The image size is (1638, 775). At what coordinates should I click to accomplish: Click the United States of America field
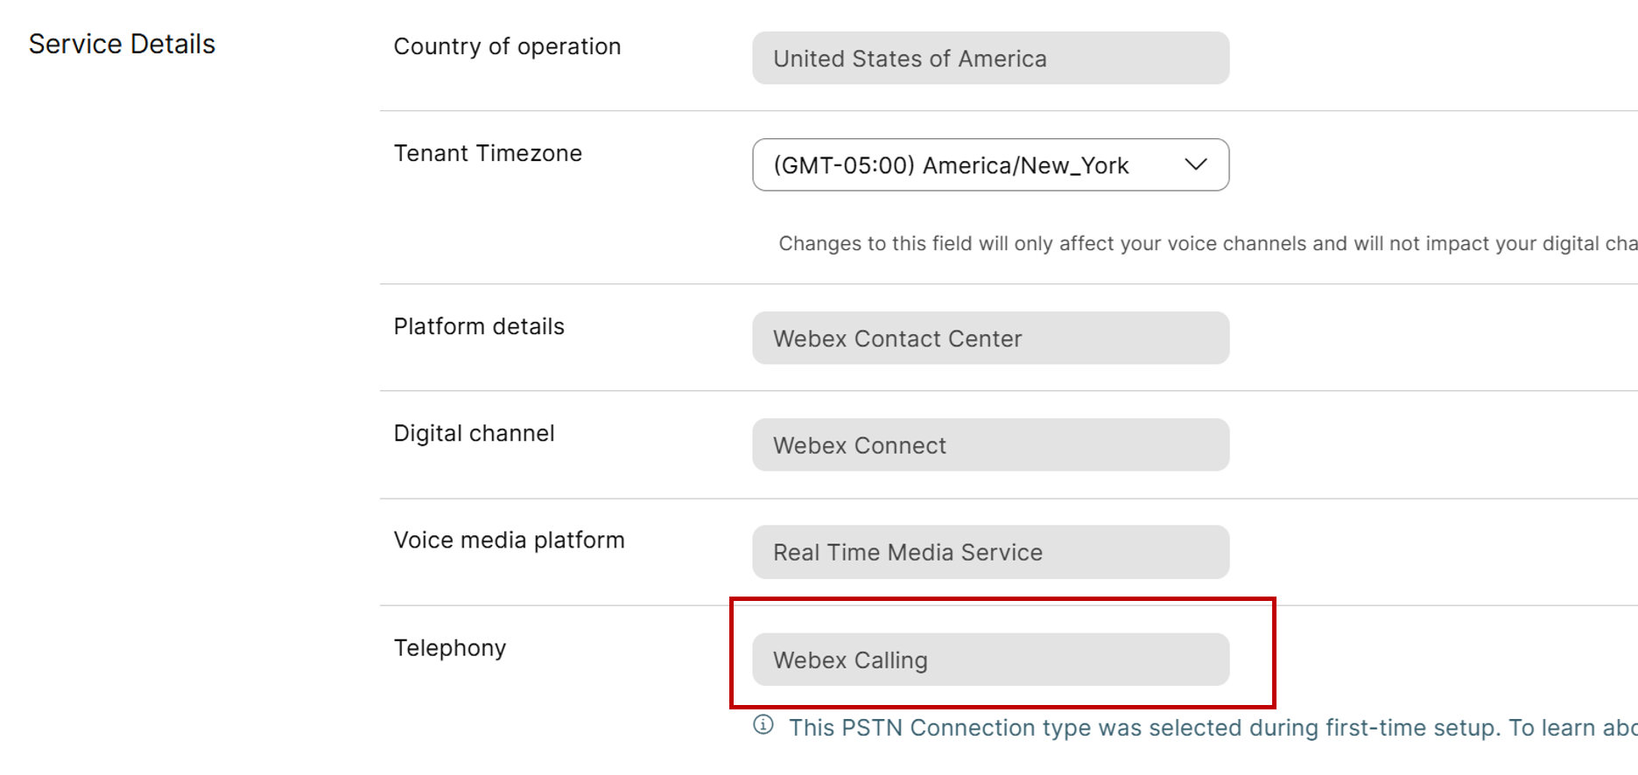pyautogui.click(x=990, y=59)
